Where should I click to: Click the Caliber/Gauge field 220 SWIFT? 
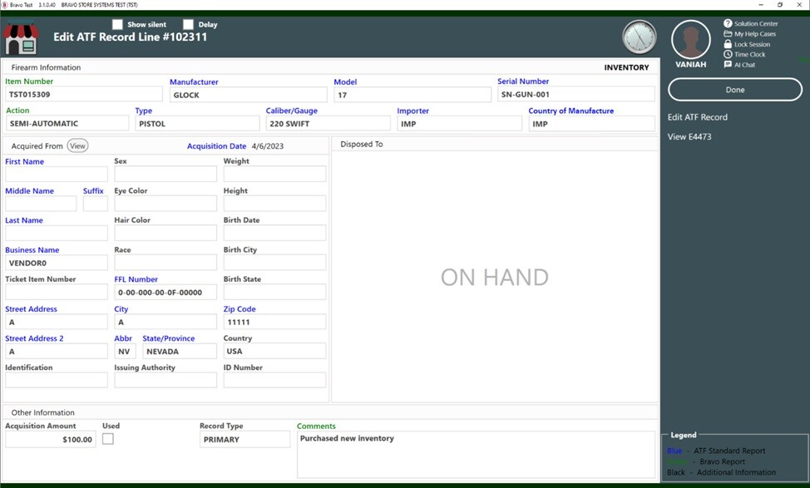(x=328, y=124)
